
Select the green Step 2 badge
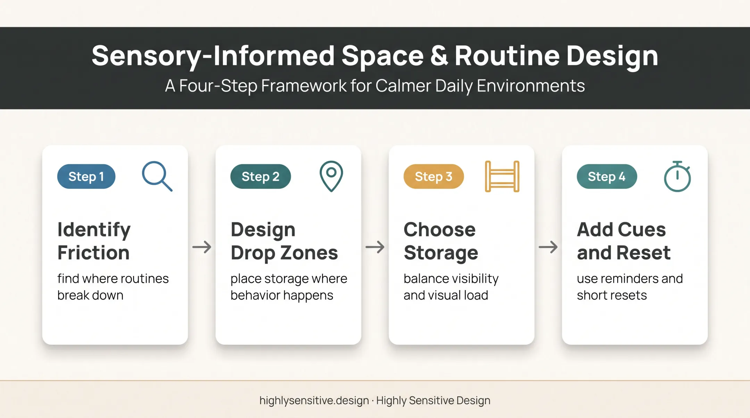[260, 176]
